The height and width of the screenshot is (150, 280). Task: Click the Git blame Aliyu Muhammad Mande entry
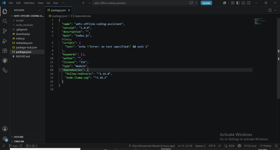[x=152, y=146]
